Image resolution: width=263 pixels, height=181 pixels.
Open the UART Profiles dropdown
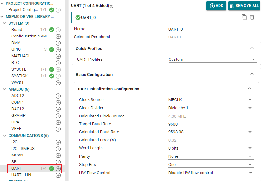point(212,59)
